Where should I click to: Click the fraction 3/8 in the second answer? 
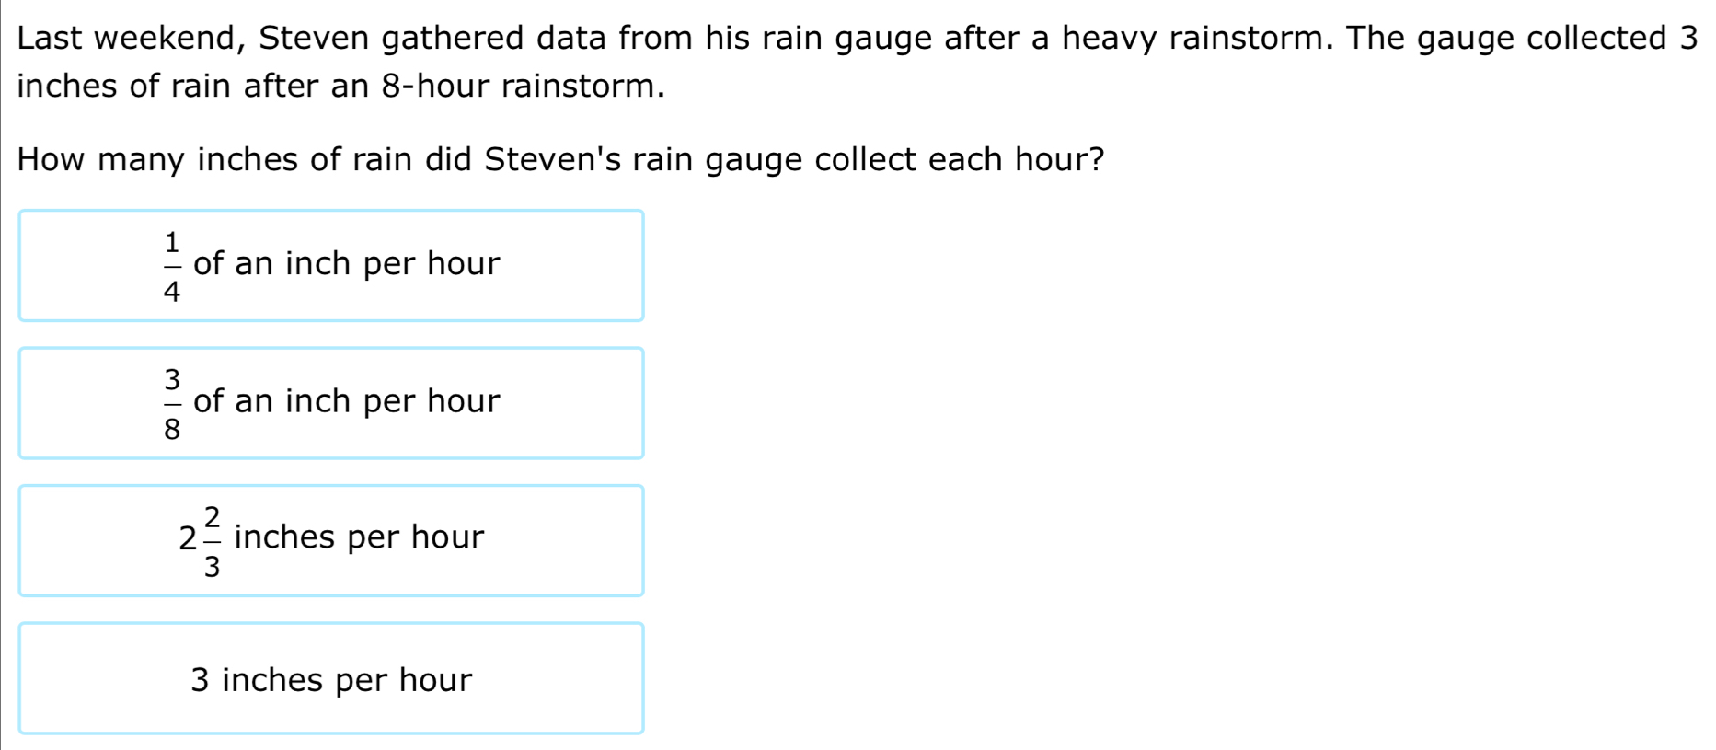[172, 403]
